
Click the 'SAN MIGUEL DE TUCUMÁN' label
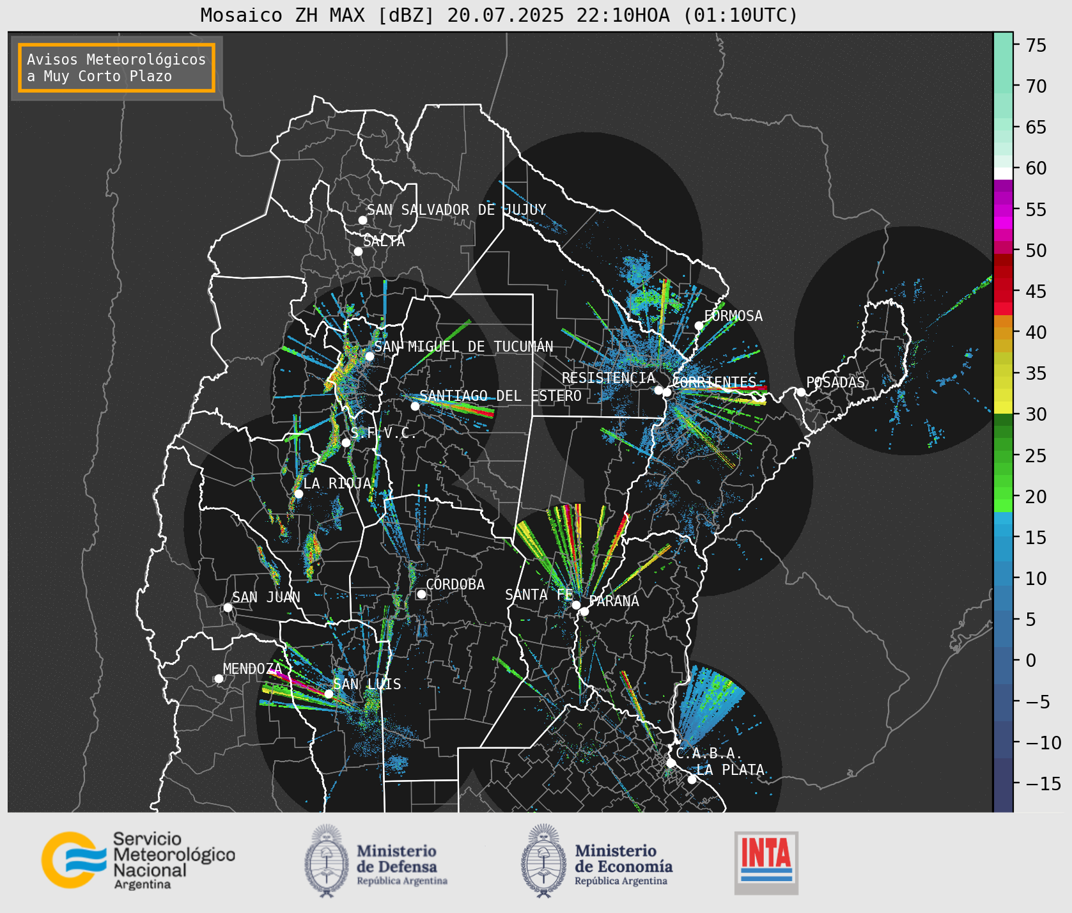point(463,347)
